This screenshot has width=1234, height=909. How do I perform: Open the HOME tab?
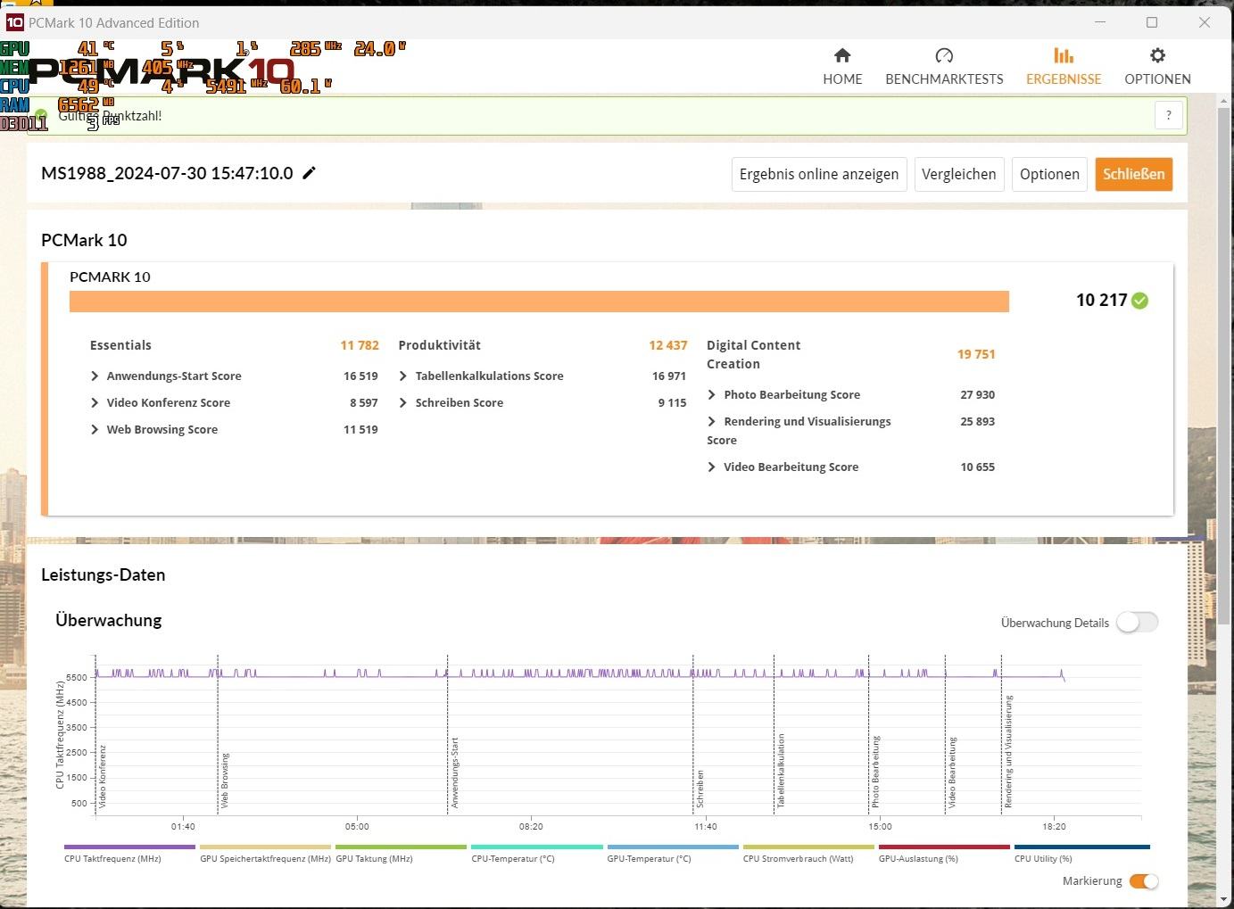(x=842, y=67)
